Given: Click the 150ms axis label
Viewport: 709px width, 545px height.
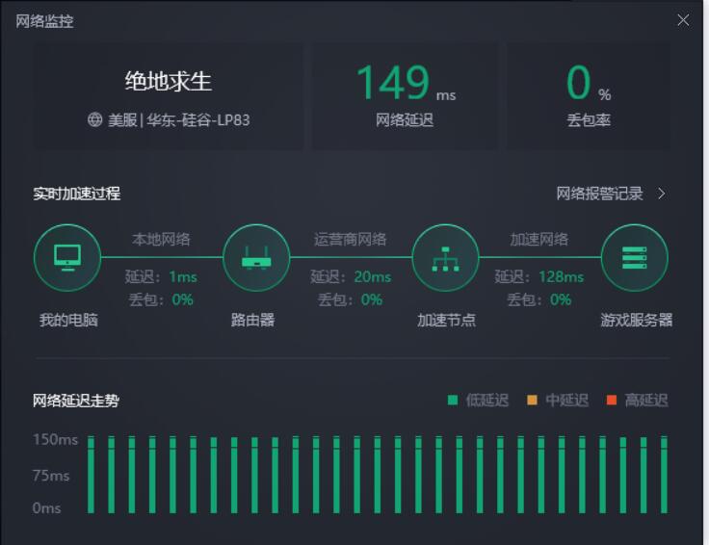Looking at the screenshot, I should pos(55,439).
